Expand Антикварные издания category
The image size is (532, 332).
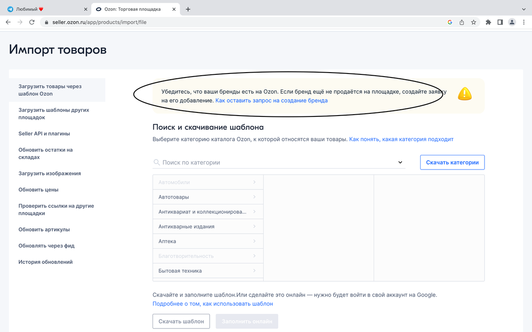point(208,226)
